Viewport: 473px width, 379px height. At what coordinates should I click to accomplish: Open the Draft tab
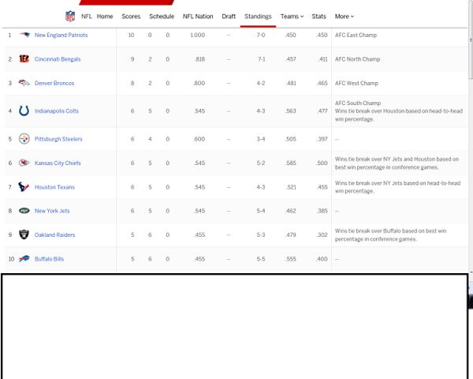pos(229,17)
